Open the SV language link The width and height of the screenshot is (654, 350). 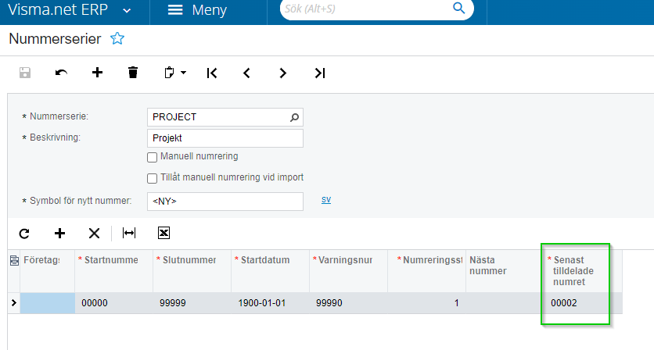click(326, 199)
